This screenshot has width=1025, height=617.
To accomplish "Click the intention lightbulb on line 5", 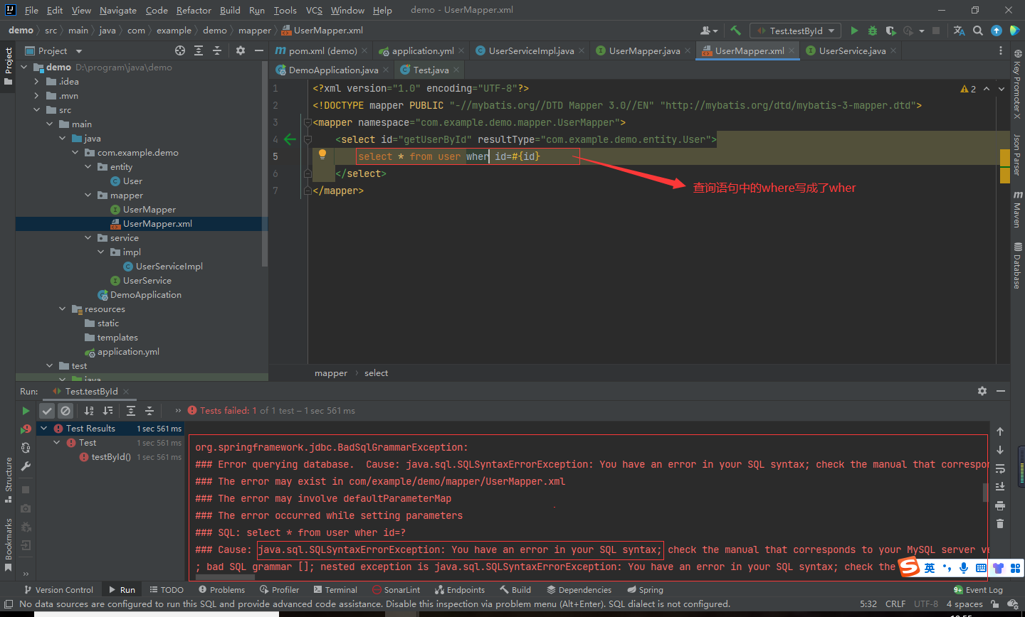I will click(322, 154).
